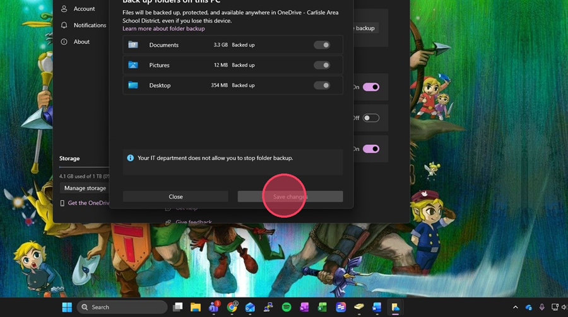The image size is (568, 317).
Task: Open Spotify from the taskbar
Action: click(287, 307)
